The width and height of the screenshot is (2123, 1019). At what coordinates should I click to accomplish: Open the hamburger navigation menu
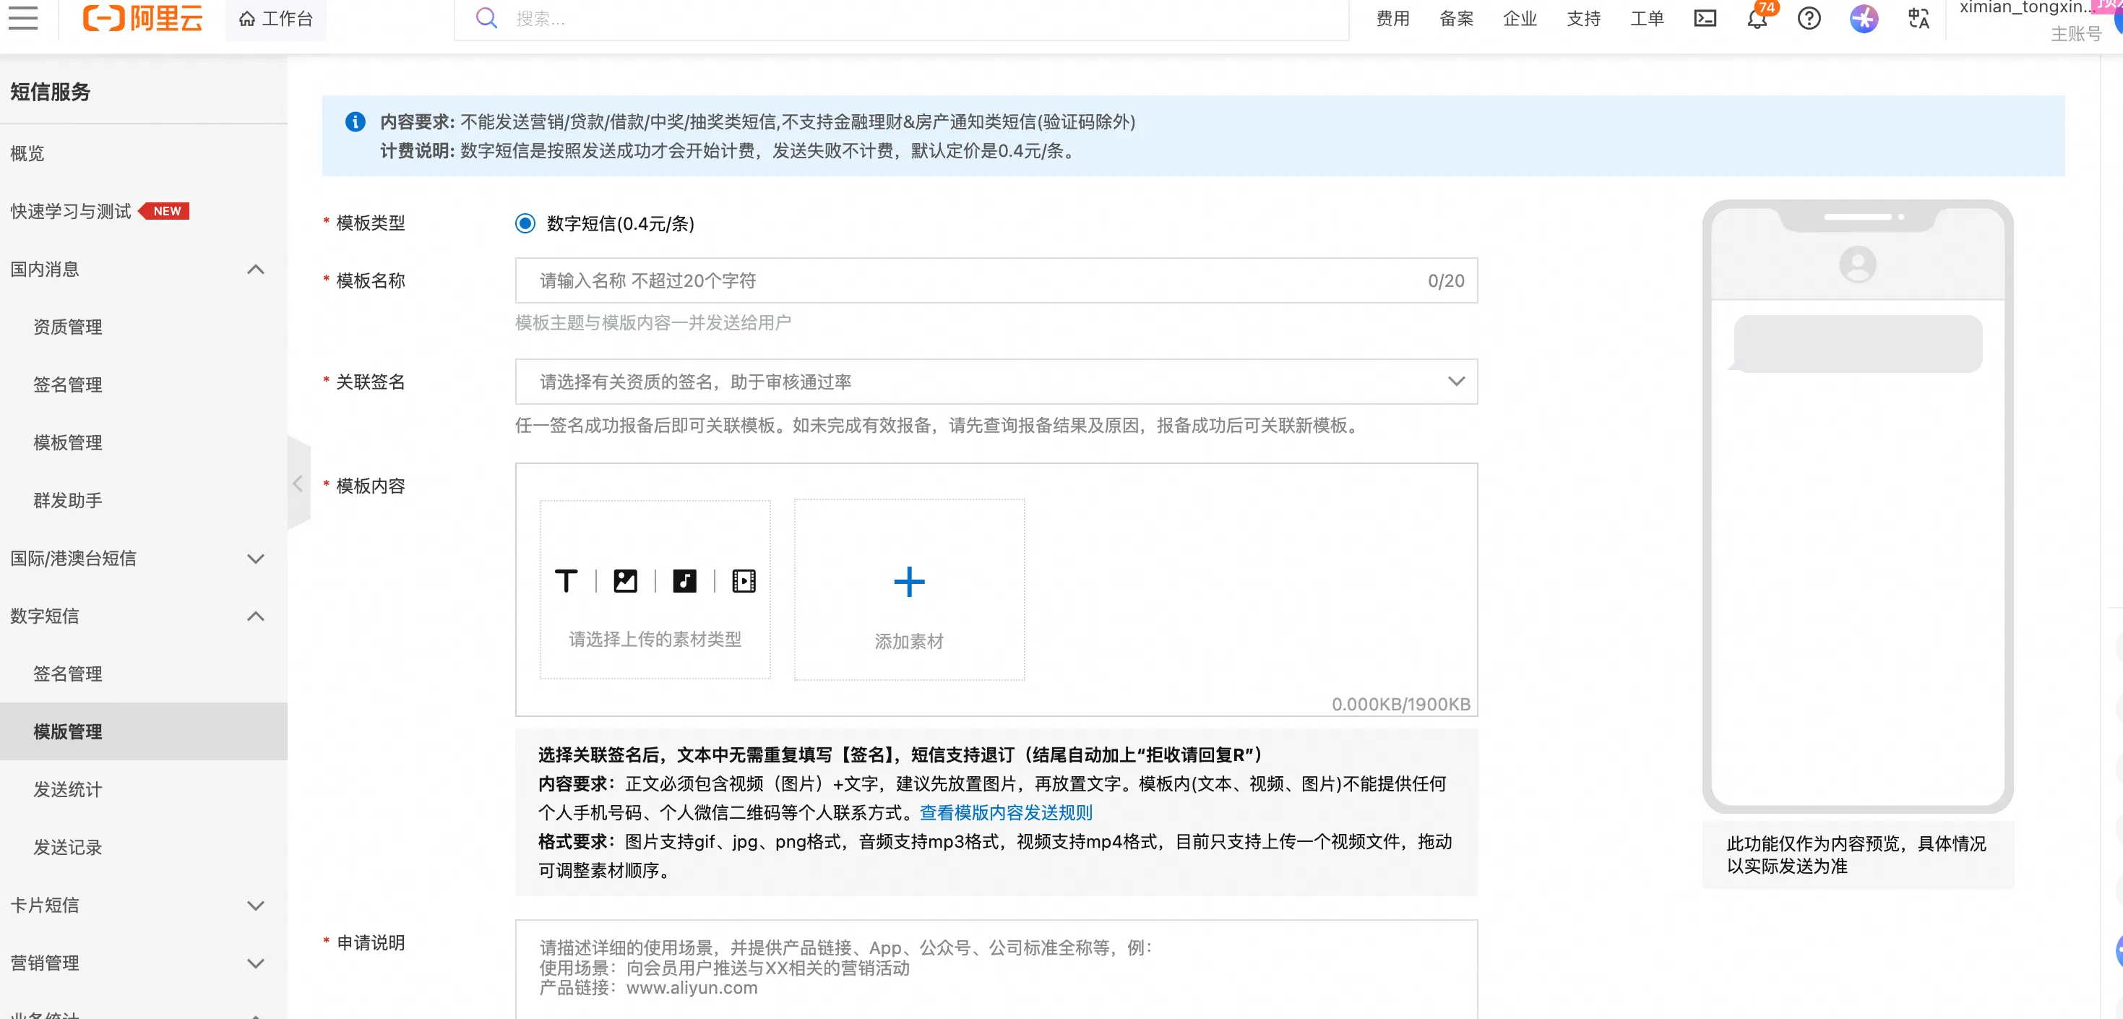(23, 18)
